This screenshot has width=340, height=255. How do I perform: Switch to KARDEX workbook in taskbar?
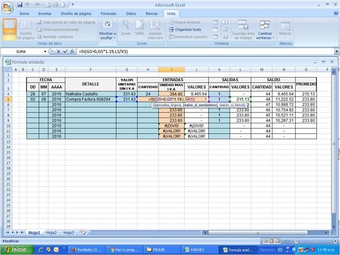point(198,250)
